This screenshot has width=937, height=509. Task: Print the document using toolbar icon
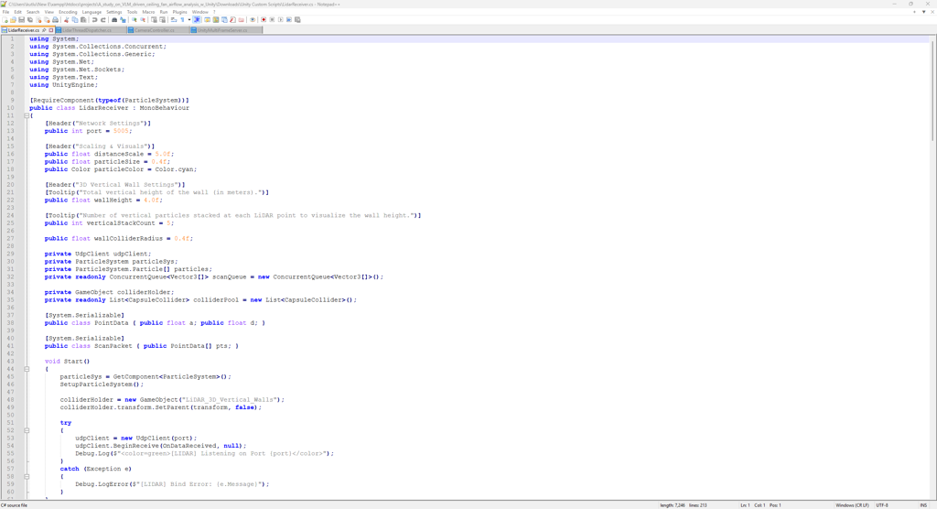[x=55, y=20]
